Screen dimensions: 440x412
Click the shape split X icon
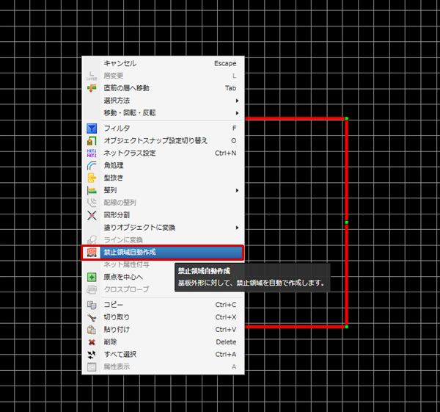click(92, 215)
